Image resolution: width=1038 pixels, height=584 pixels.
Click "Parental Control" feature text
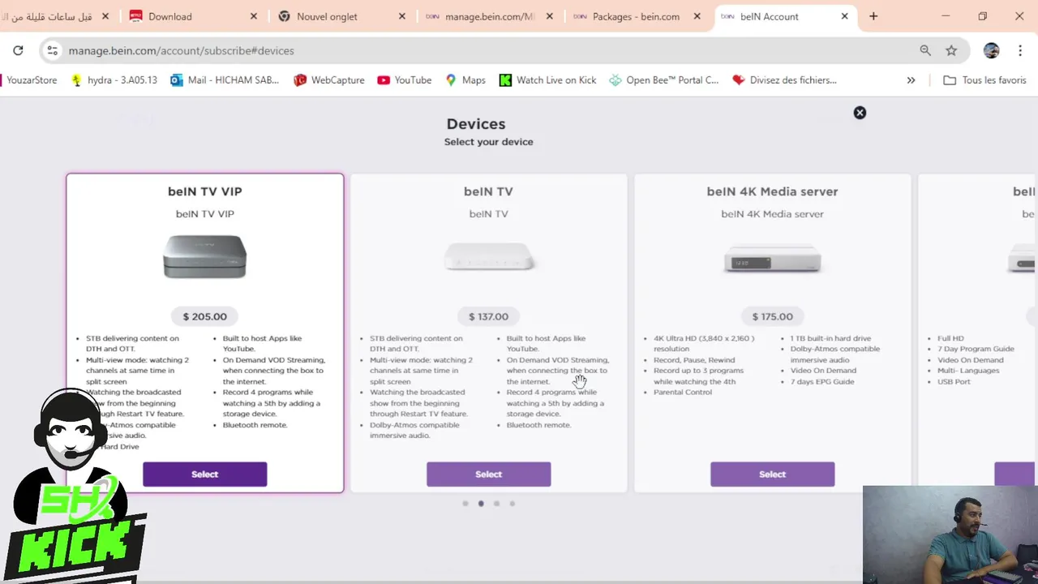click(683, 393)
